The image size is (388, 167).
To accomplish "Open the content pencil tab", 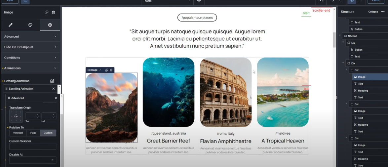I will click(10, 25).
